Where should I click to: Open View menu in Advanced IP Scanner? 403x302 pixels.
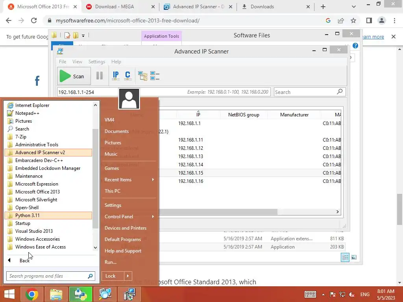77,62
